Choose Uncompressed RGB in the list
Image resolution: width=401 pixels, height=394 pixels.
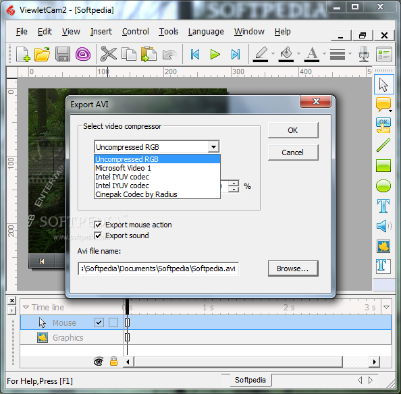click(157, 159)
